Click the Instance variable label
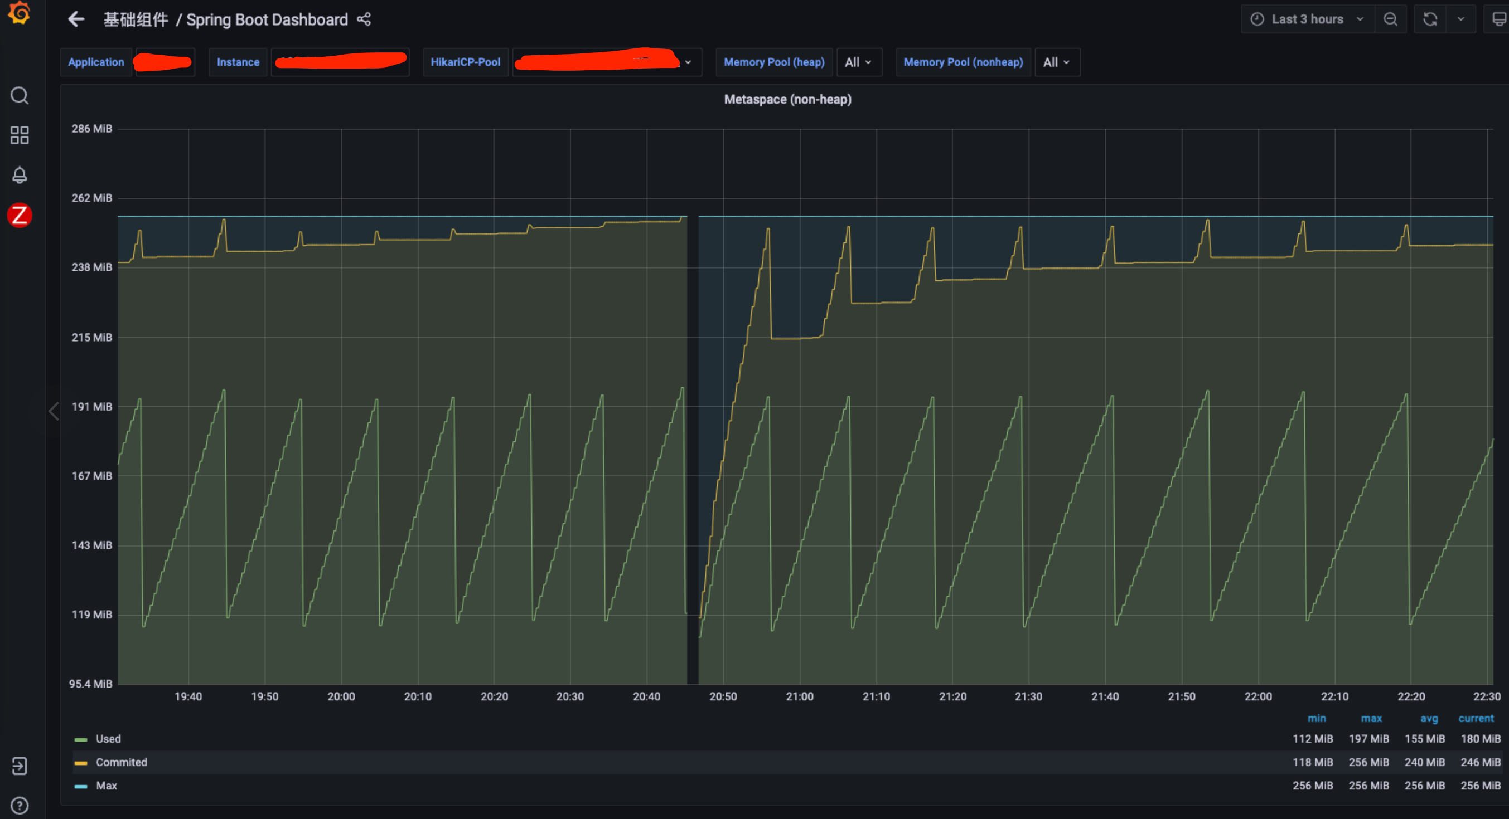This screenshot has width=1509, height=819. tap(238, 62)
